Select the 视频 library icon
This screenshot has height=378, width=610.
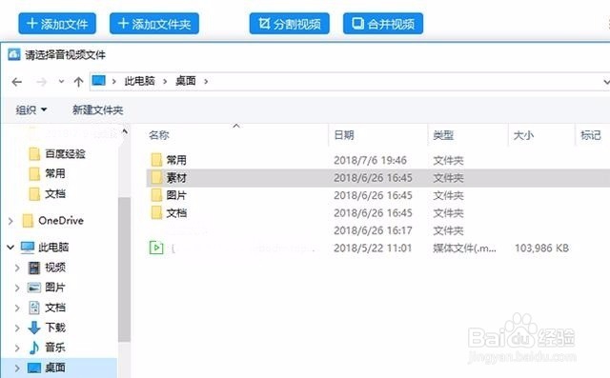pos(34,268)
